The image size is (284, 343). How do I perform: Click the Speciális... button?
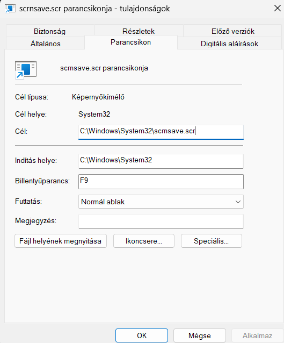click(x=211, y=241)
